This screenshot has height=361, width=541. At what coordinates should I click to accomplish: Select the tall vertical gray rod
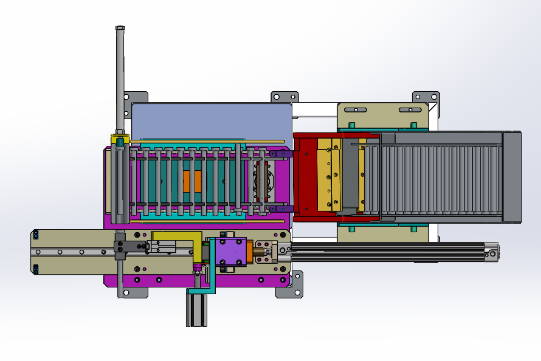120,79
